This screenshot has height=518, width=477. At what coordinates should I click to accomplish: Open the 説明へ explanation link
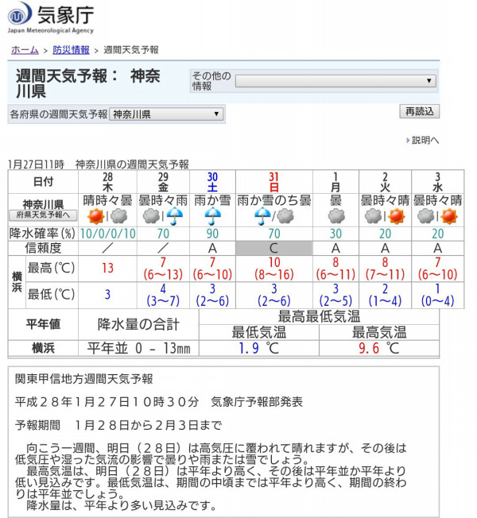point(424,141)
